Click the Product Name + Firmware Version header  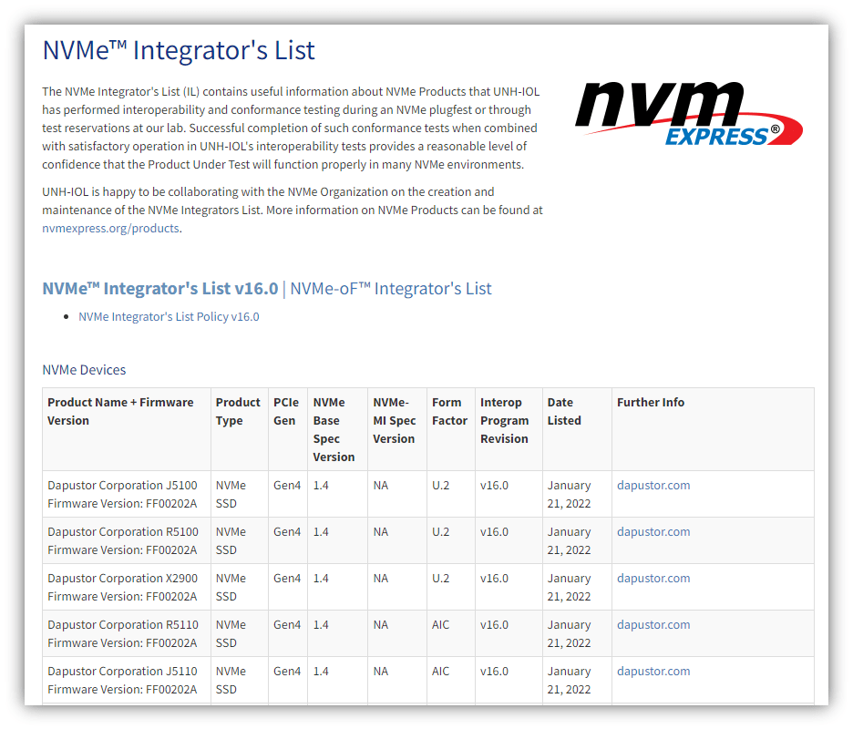click(x=120, y=412)
